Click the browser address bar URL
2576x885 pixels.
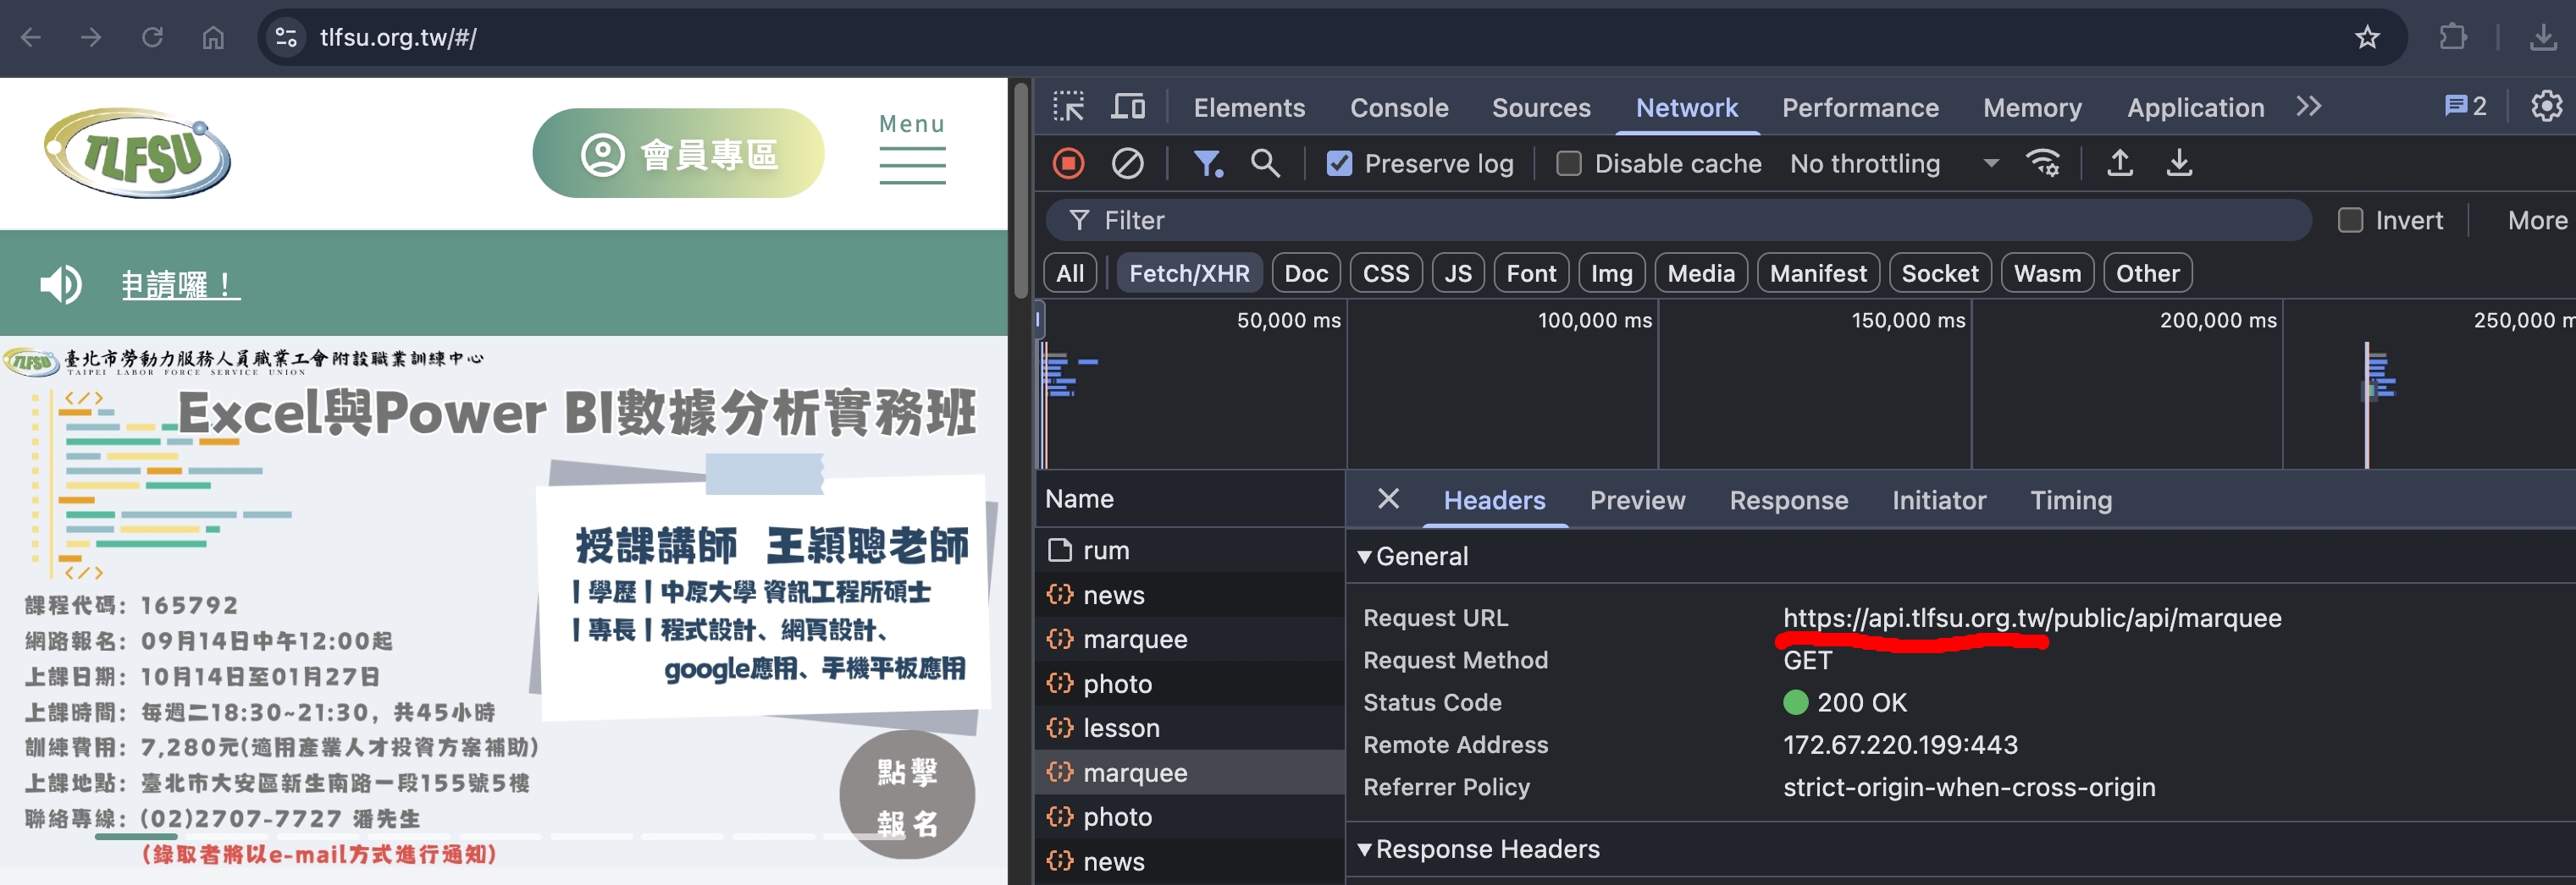(x=398, y=38)
